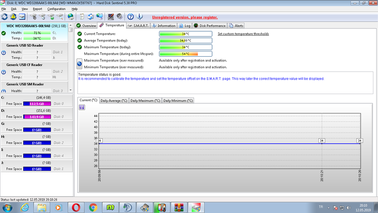The height and width of the screenshot is (213, 378).
Task: Click the blue reset arrow beside Maximum Temperature
Action: click(79, 64)
